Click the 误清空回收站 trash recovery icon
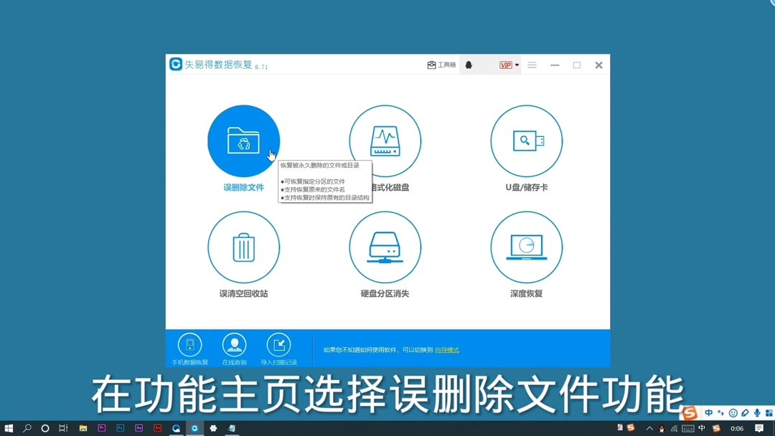Screen dimensions: 775x436 click(243, 246)
